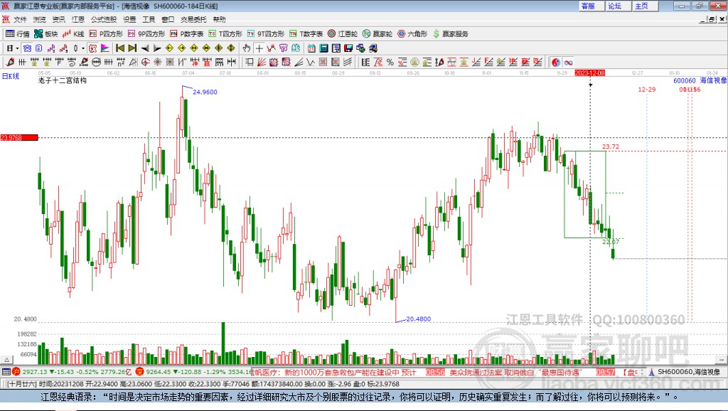Click the red pencil drawing tool icon
This screenshot has width=728, height=411.
click(10, 62)
